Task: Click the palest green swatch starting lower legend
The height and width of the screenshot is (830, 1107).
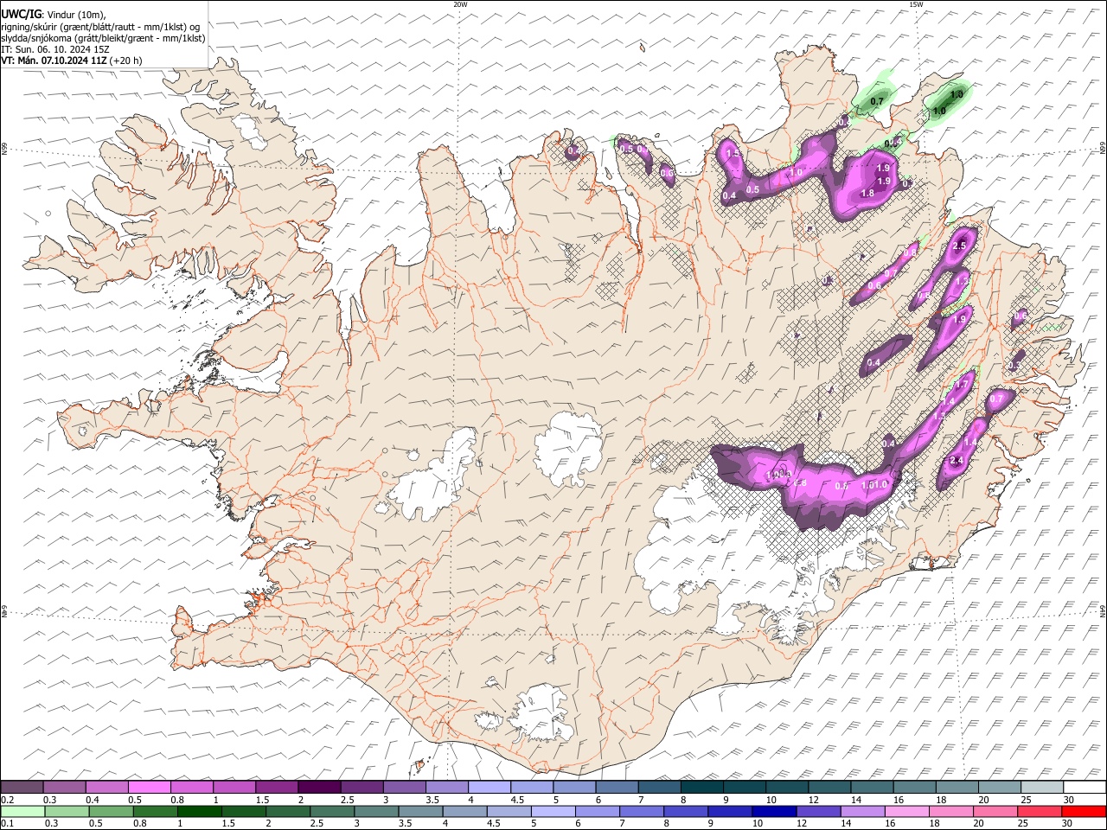Action: coord(22,811)
